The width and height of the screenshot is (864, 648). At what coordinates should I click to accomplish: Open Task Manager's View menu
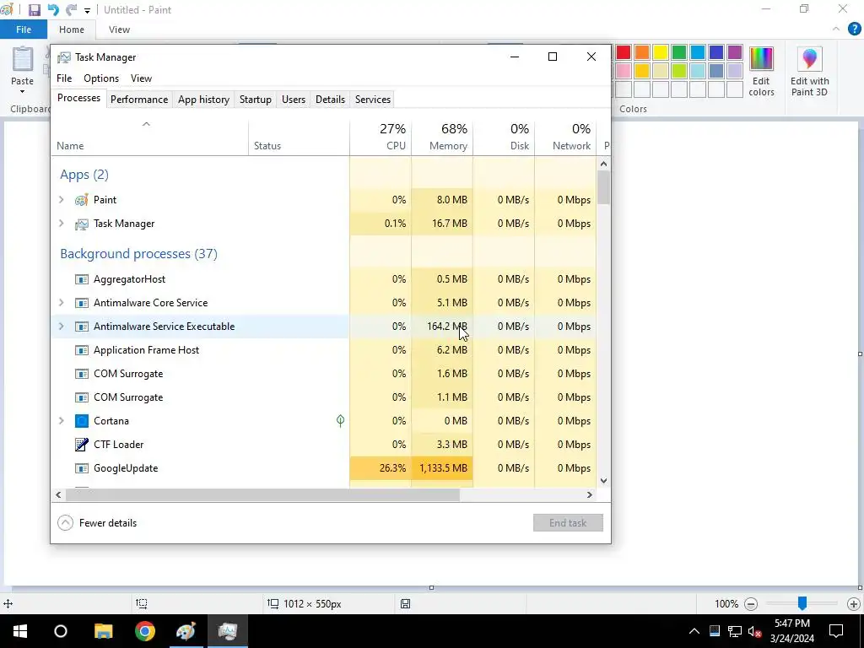tap(141, 78)
